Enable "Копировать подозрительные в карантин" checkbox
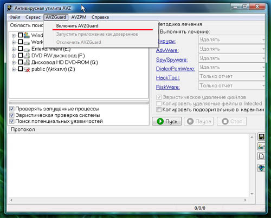271x218 pixels. point(159,109)
